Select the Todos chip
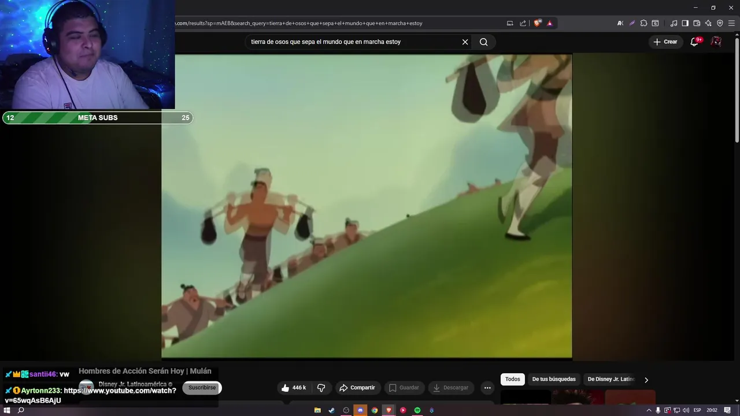Screen dimensions: 740x416 [513, 379]
